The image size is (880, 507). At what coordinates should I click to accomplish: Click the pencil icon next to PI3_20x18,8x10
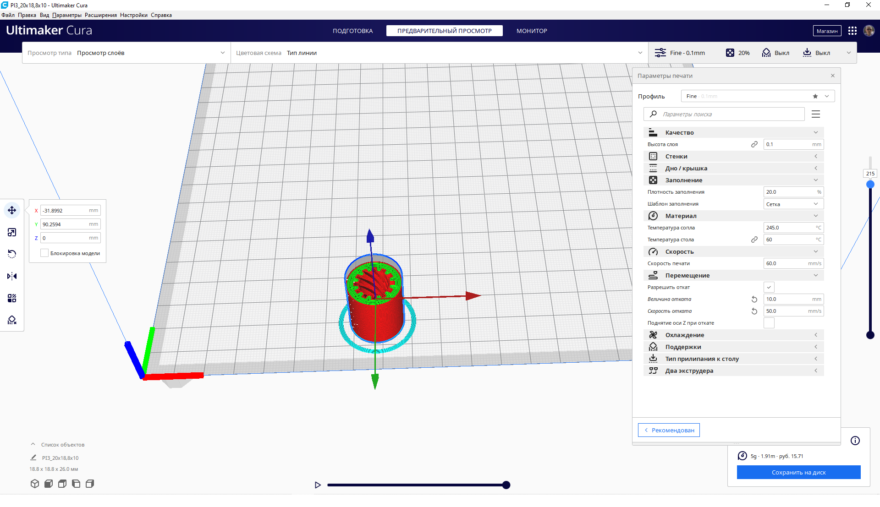click(33, 458)
